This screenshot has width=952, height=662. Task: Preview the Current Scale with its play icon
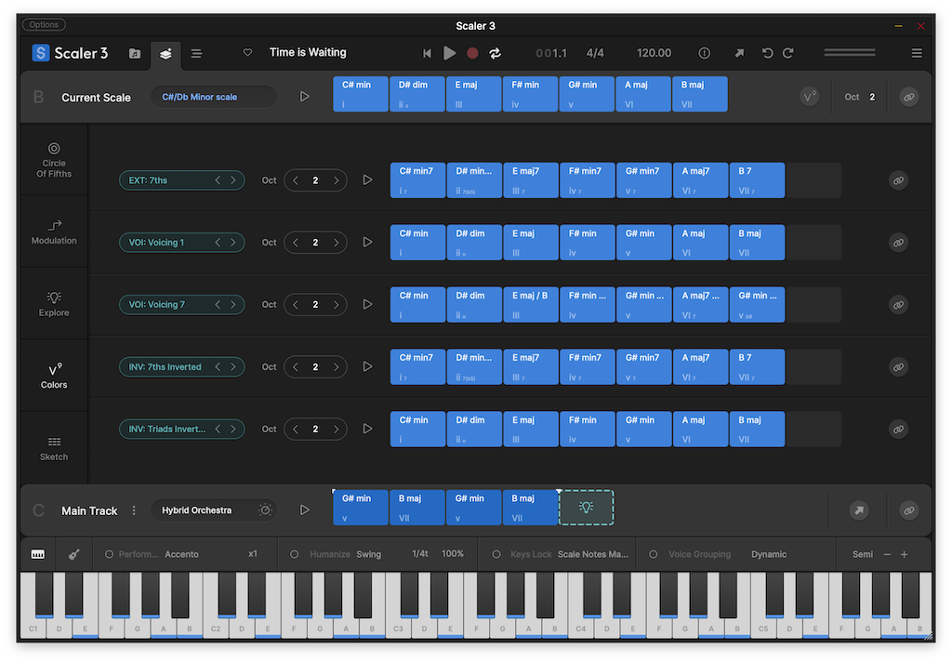click(305, 98)
